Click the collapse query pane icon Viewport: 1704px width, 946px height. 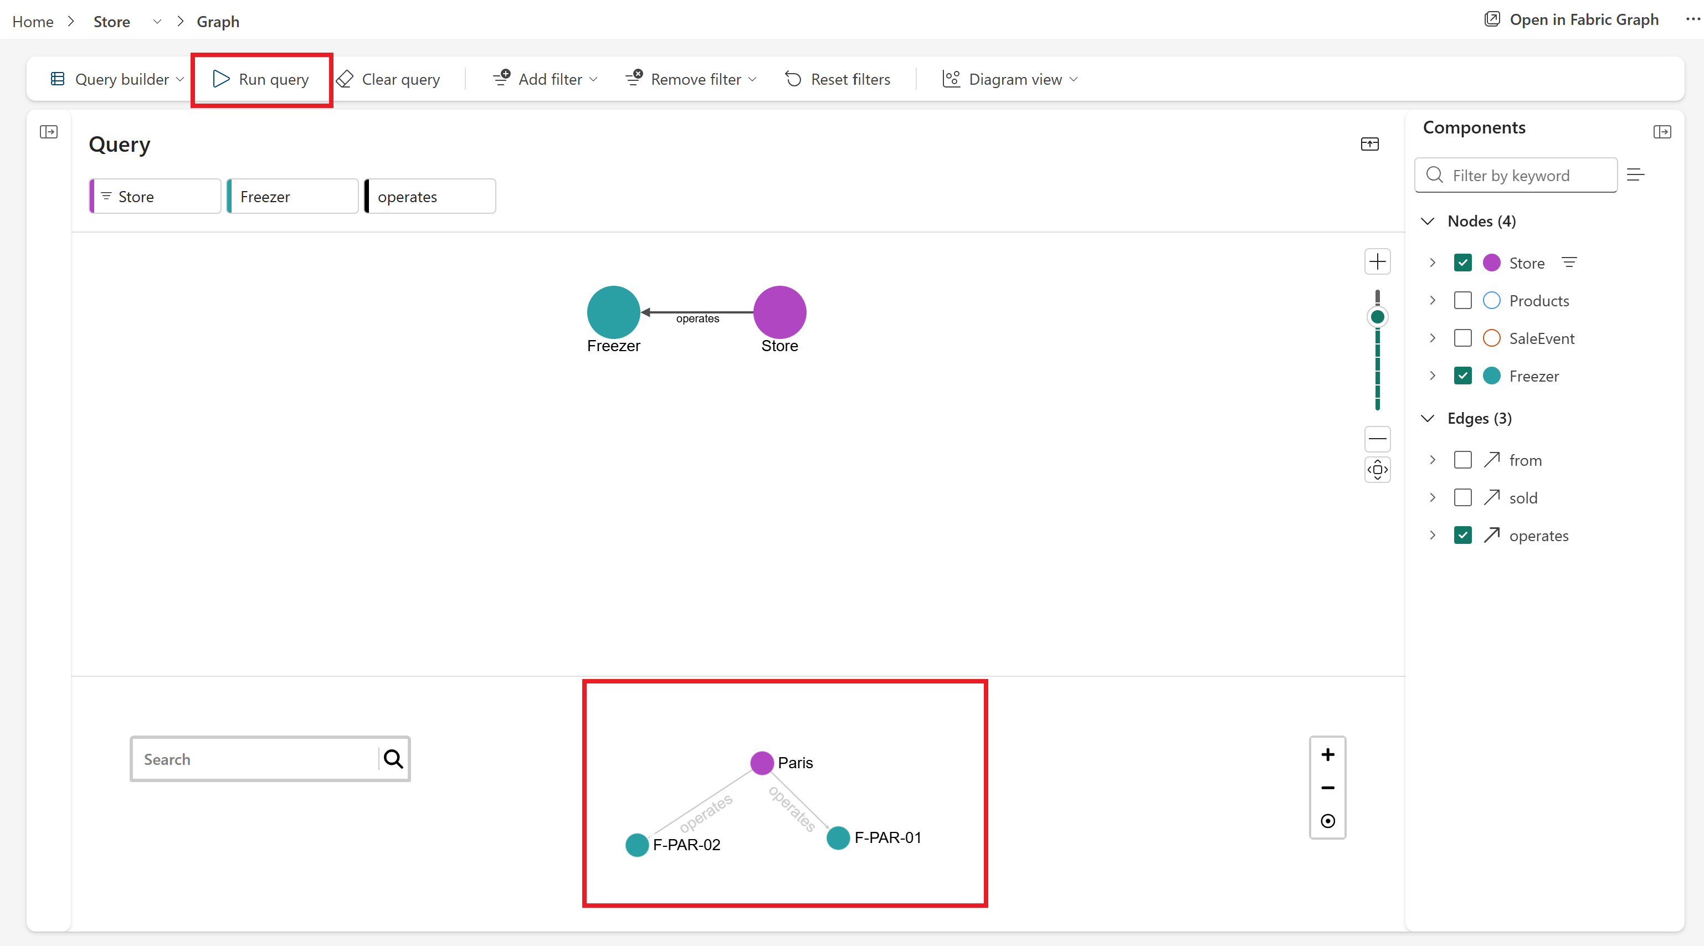[1370, 144]
